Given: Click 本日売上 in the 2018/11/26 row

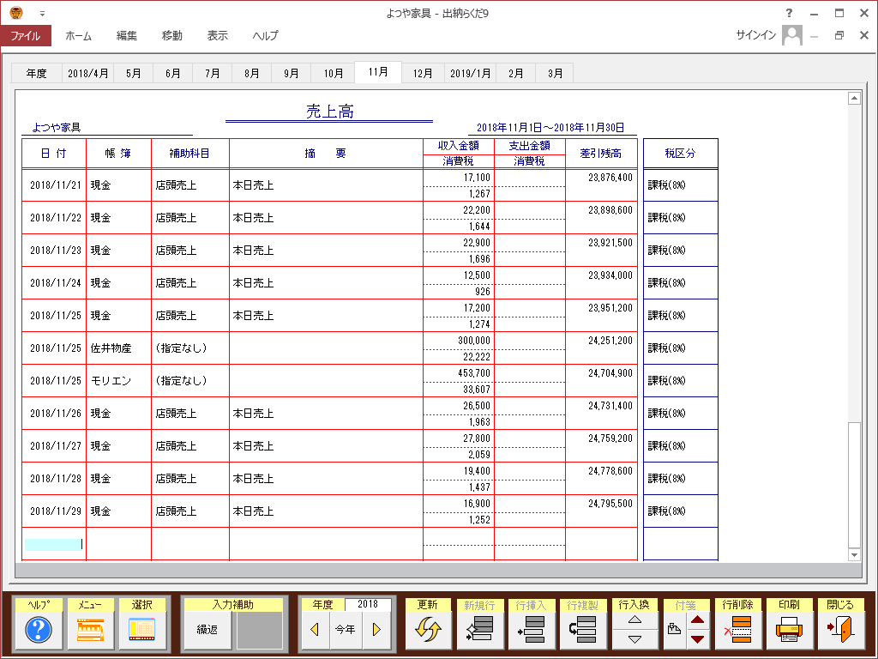Looking at the screenshot, I should (253, 414).
